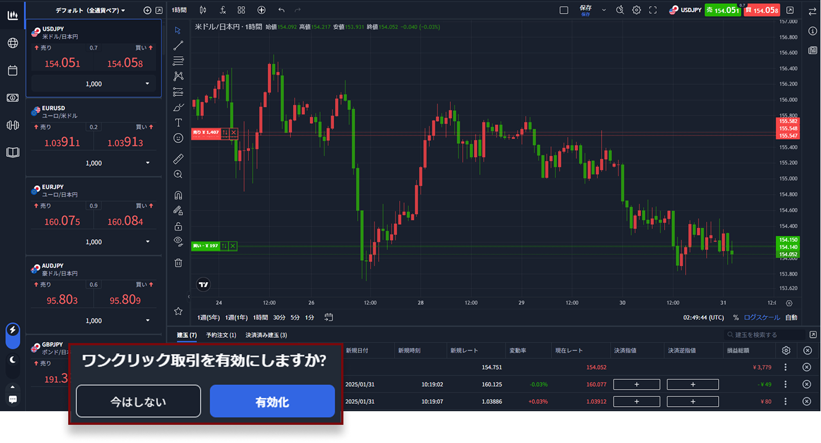This screenshot has height=443, width=821.
Task: Open the indicators (fx) menu
Action: (222, 10)
